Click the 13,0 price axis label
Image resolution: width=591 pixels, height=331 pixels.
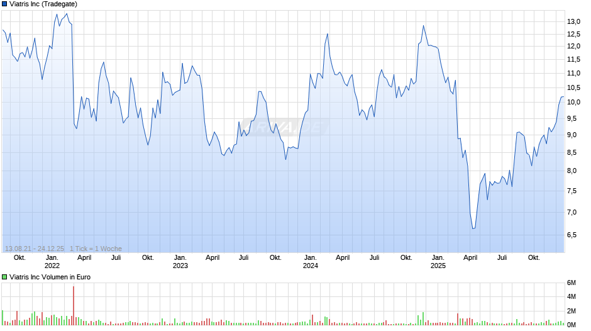pyautogui.click(x=573, y=22)
